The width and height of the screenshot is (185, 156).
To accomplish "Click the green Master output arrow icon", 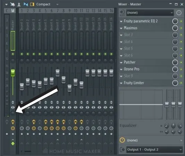I will (x=13, y=144).
